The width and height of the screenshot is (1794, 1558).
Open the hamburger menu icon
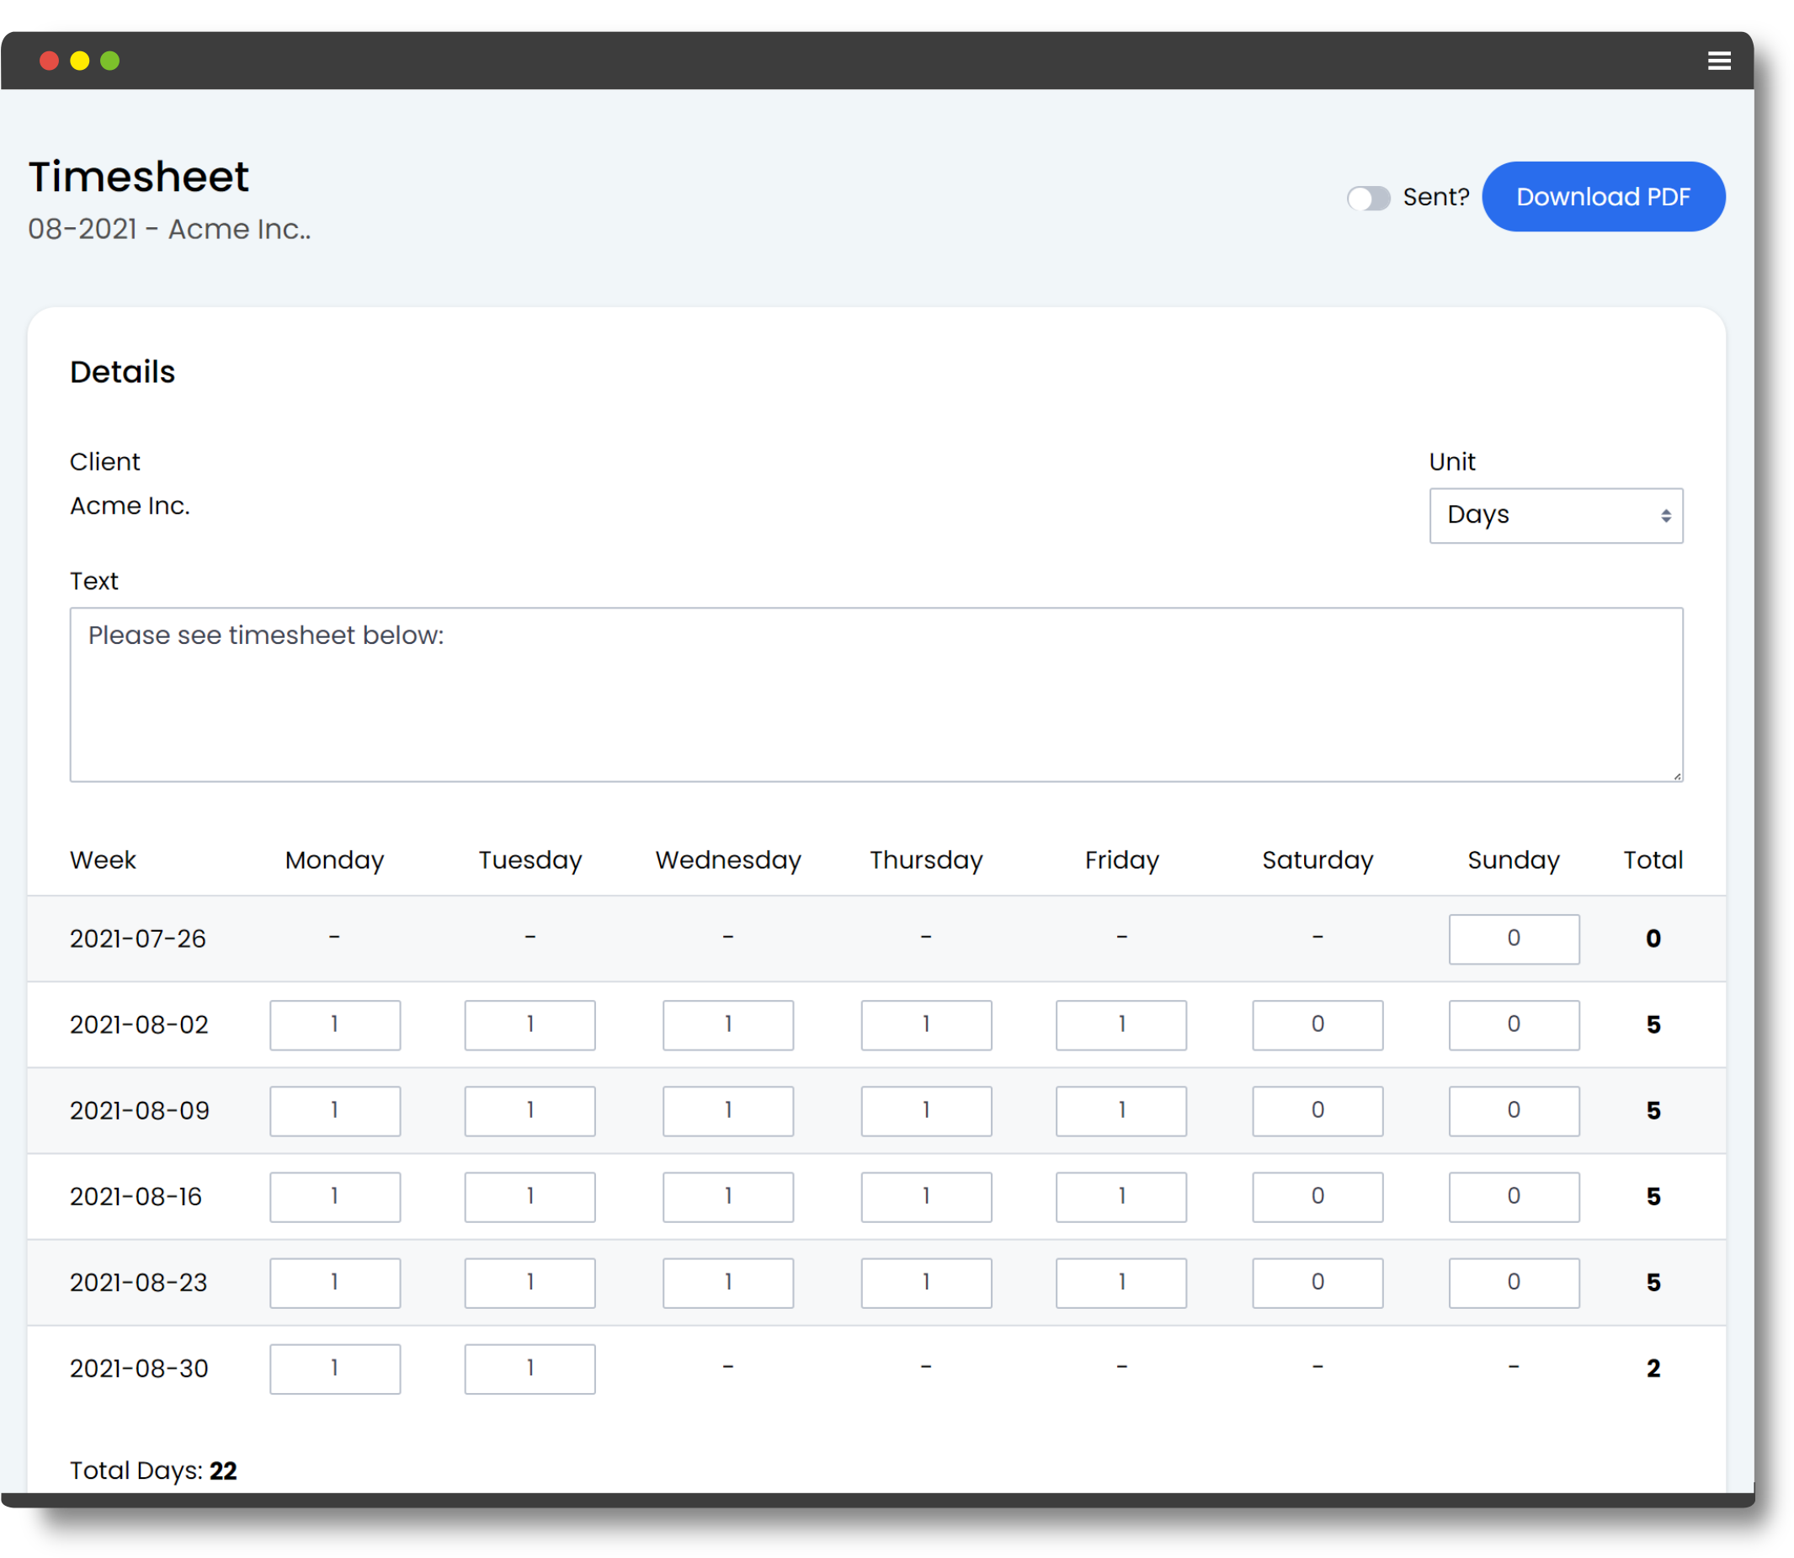pyautogui.click(x=1718, y=61)
